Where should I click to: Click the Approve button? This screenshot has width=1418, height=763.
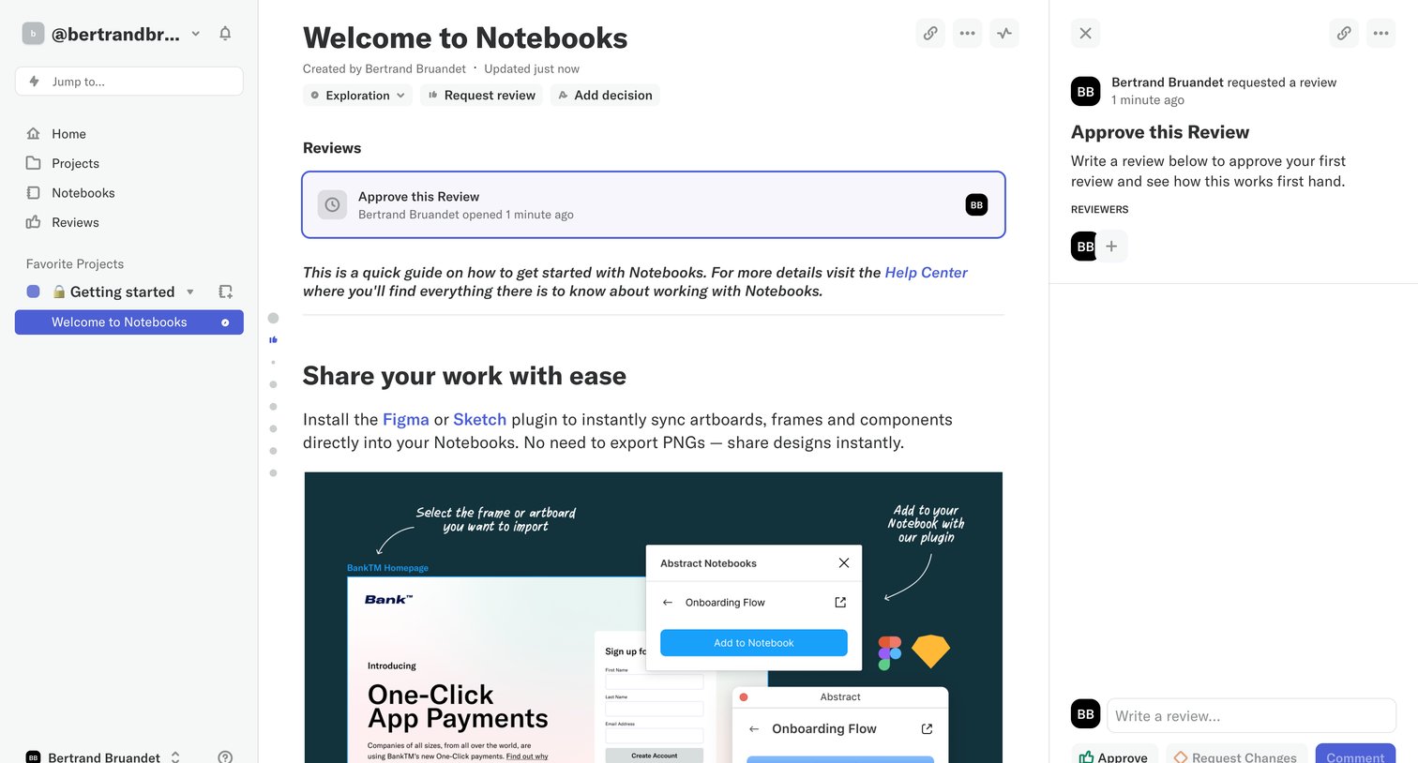click(x=1114, y=756)
